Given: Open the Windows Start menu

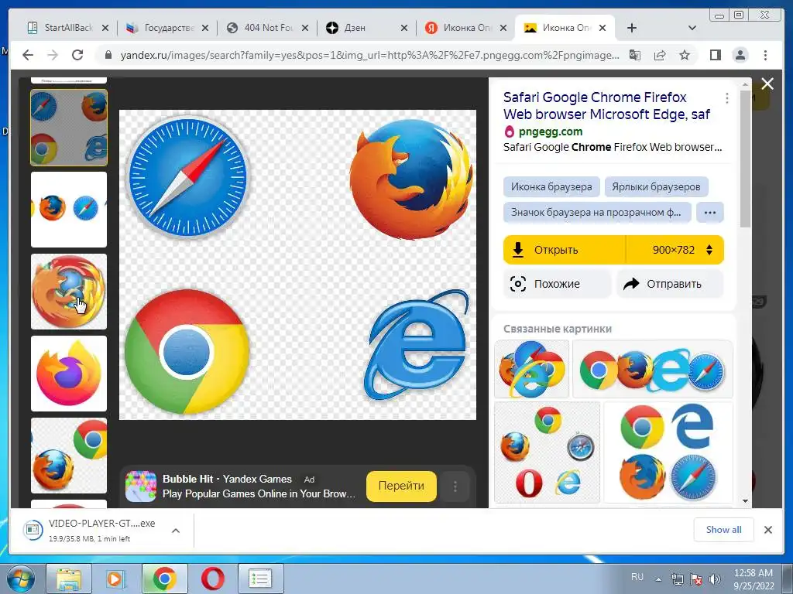Looking at the screenshot, I should click(x=20, y=579).
